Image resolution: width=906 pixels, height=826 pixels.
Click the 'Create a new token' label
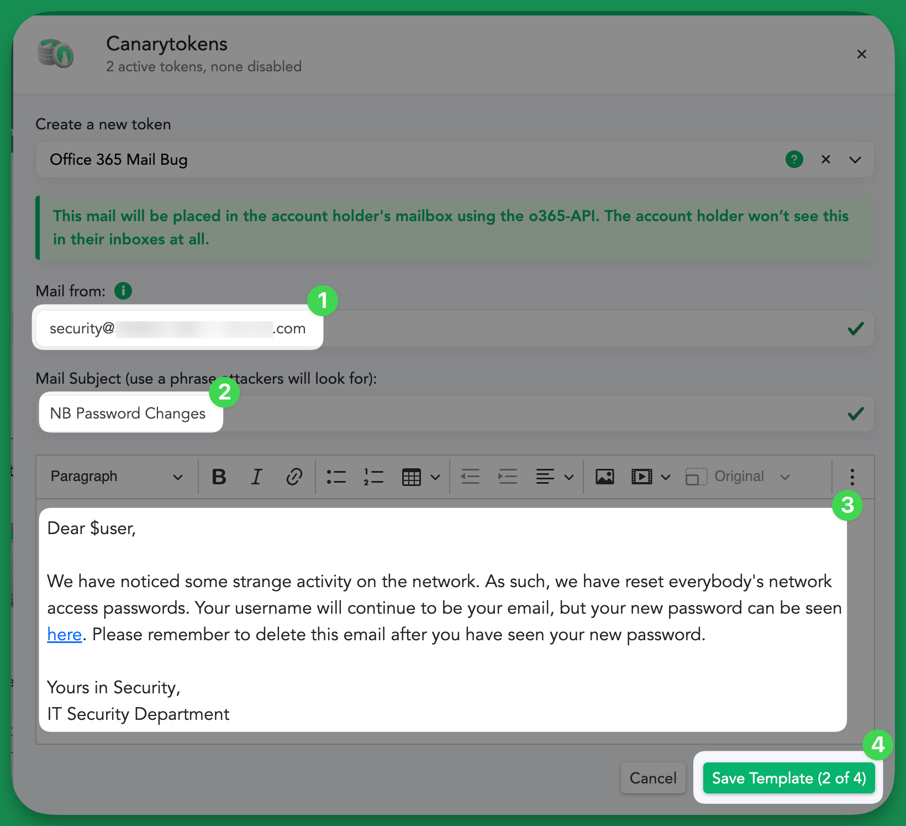103,124
